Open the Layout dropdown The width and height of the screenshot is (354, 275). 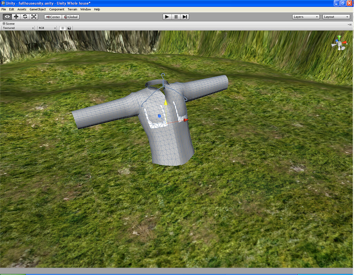coord(336,17)
